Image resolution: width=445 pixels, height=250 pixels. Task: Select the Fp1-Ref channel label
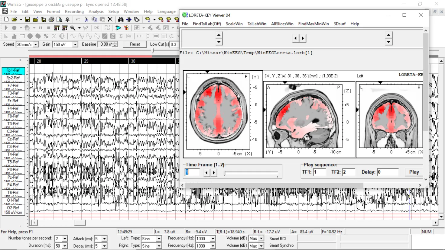tap(13, 71)
